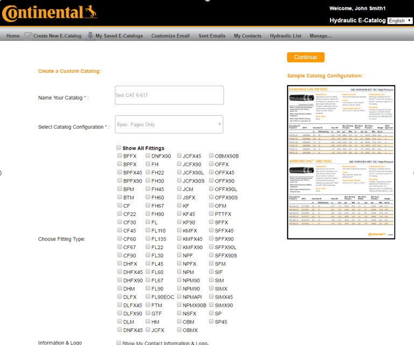This screenshot has height=345, width=414.
Task: Toggle the Show All Fittings checkbox
Action: pyautogui.click(x=119, y=148)
